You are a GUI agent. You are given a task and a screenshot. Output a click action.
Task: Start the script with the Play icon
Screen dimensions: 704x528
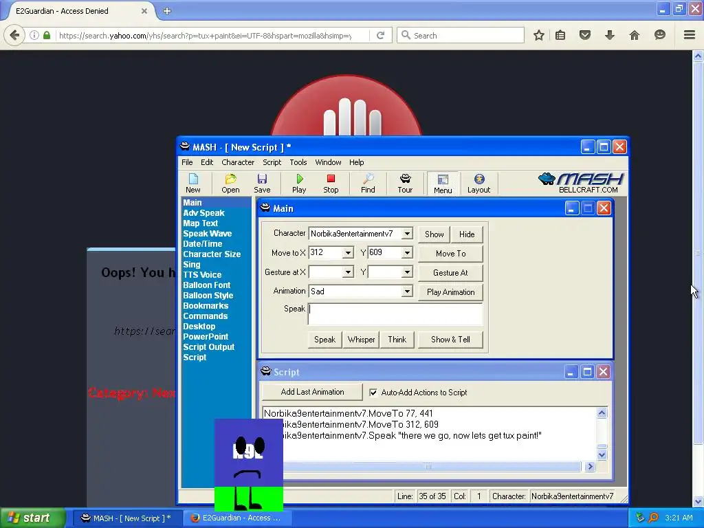coord(299,183)
